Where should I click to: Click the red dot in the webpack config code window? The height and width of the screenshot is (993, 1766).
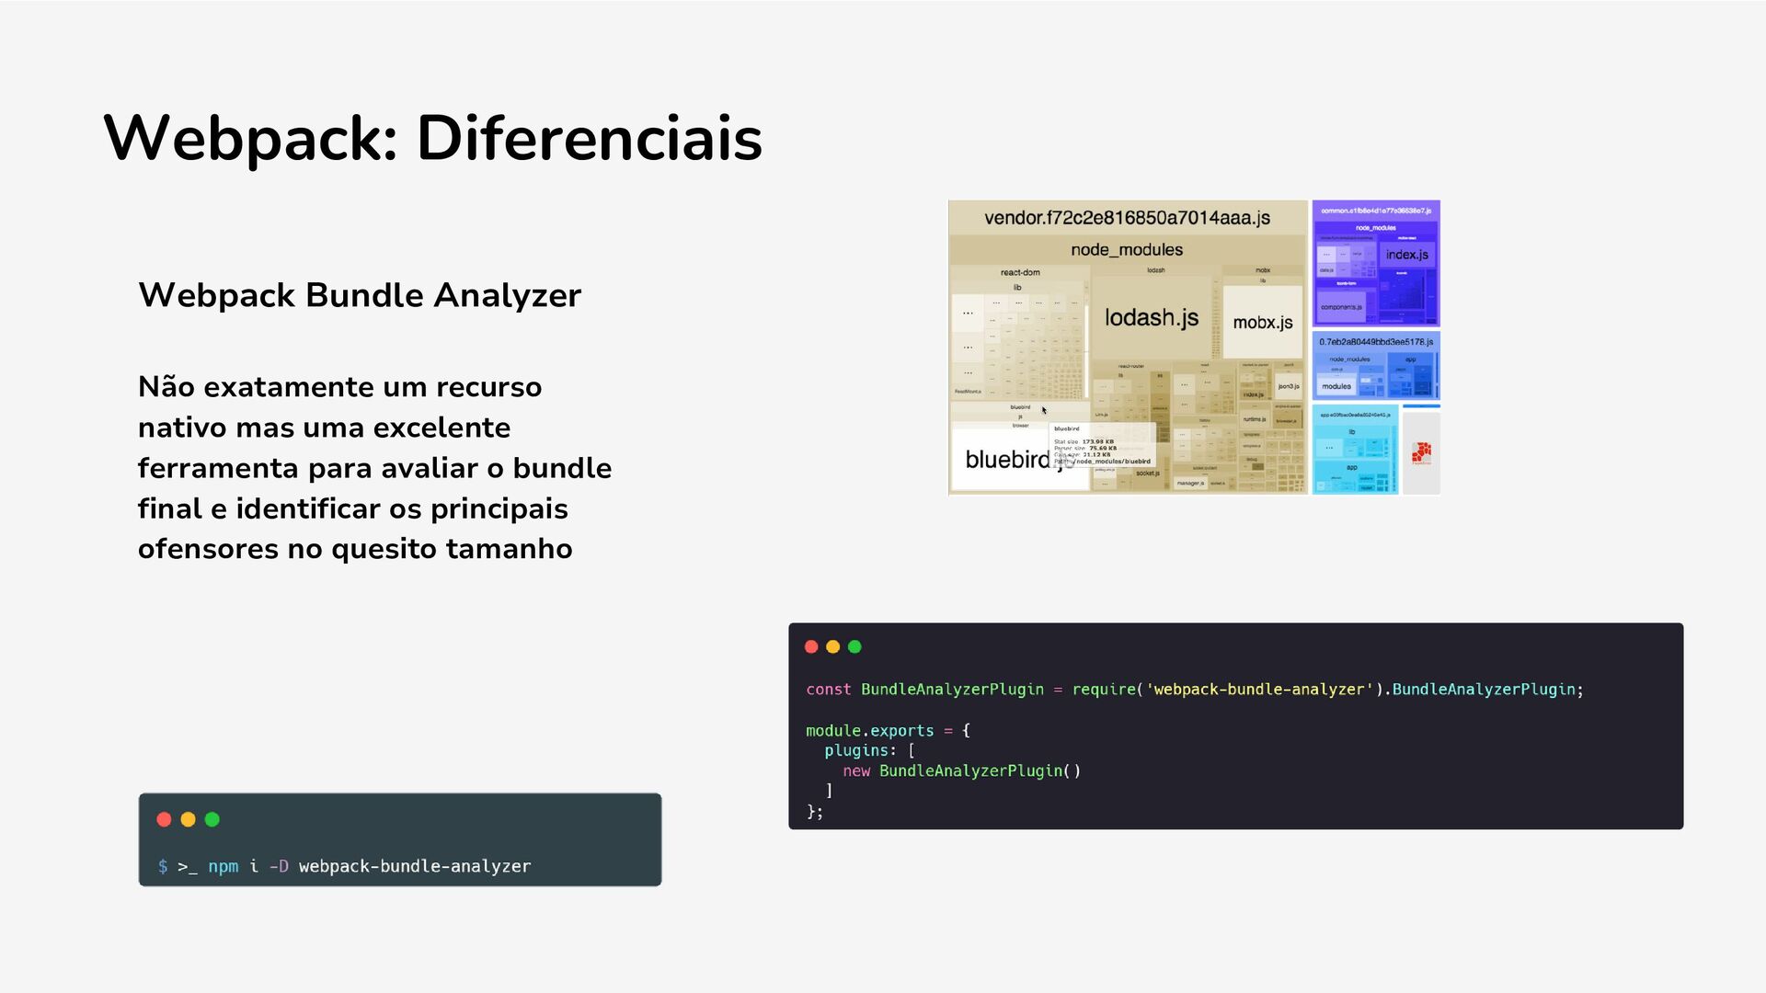[x=811, y=647]
